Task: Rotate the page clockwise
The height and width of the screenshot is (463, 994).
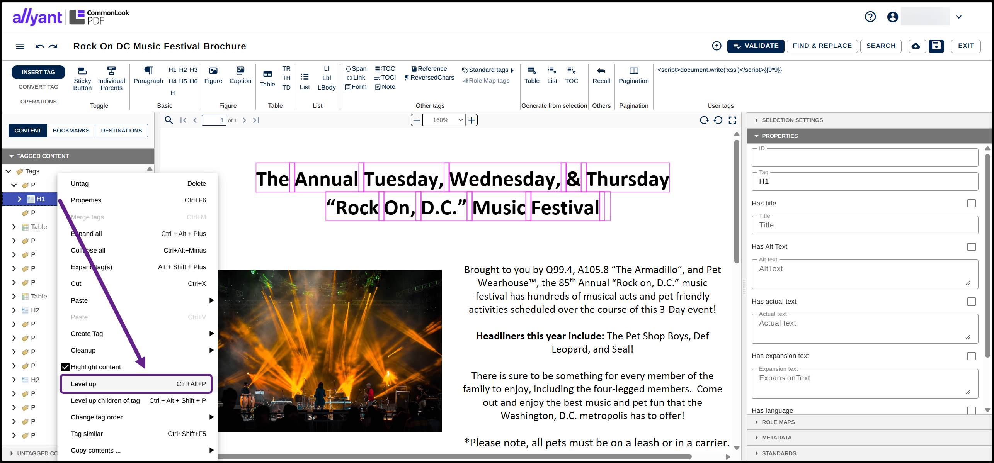Action: 705,120
